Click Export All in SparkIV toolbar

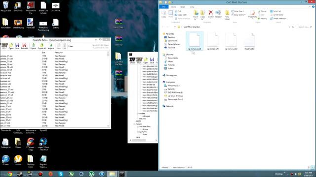coord(42,46)
